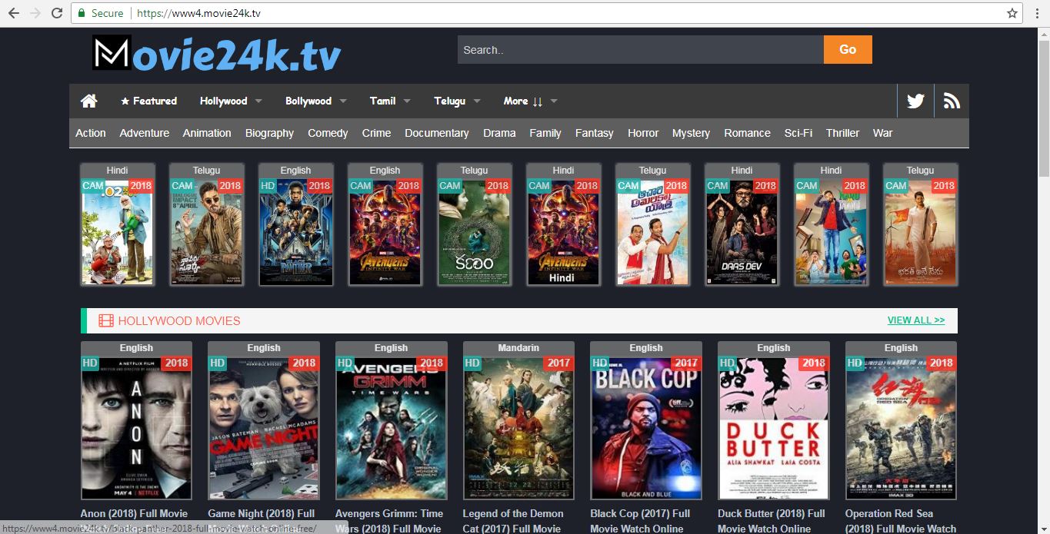The width and height of the screenshot is (1050, 534).
Task: Open the Operation Red Sea poster
Action: pos(902,427)
